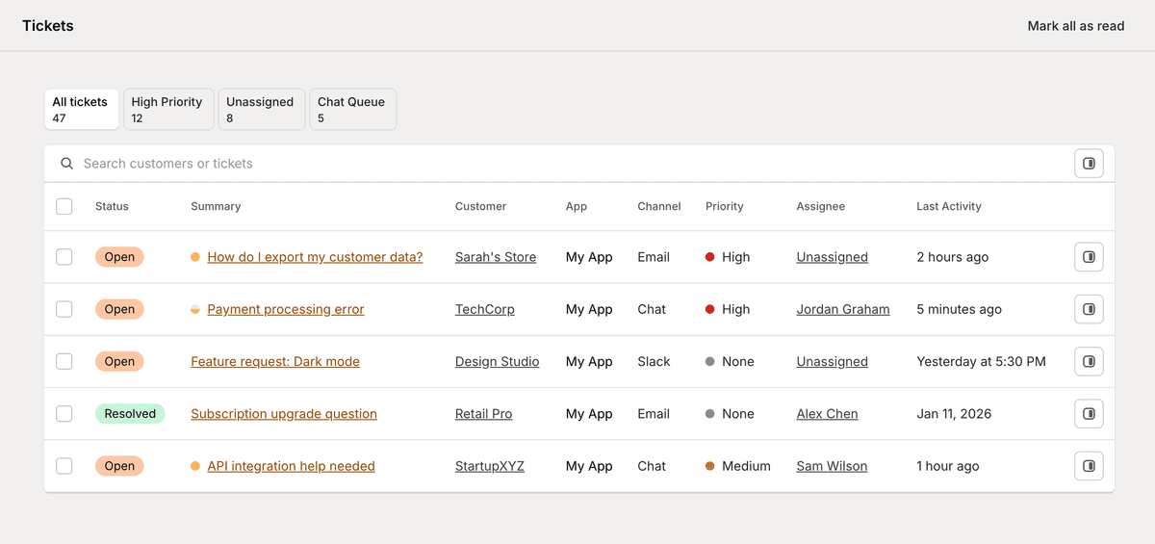Click the Priority column header
Screen dimensions: 1155x544
(x=725, y=206)
